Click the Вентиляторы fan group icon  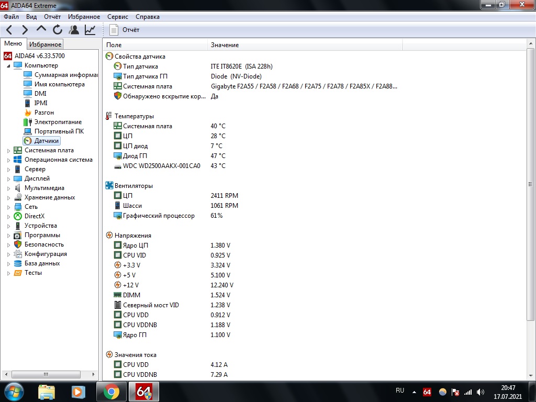click(x=109, y=186)
